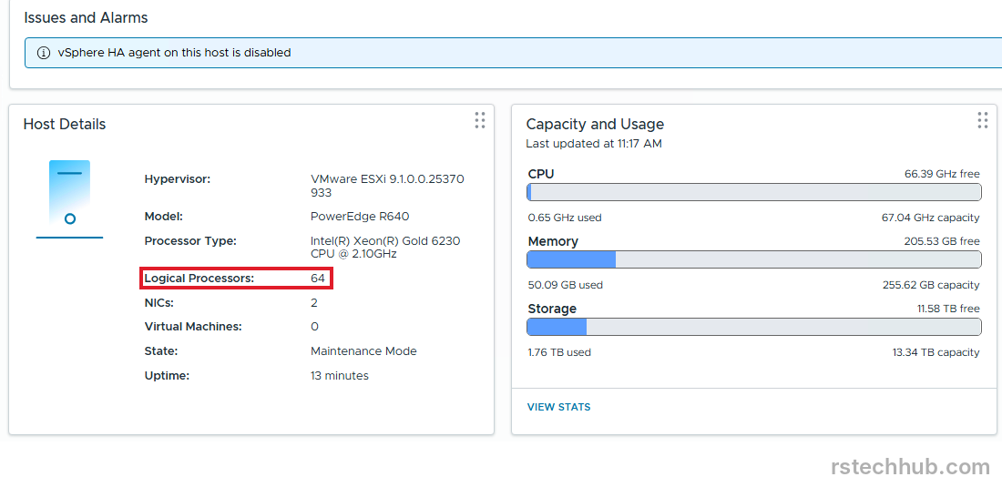Select the logical processors value 64
This screenshot has width=1002, height=487.
pyautogui.click(x=318, y=279)
